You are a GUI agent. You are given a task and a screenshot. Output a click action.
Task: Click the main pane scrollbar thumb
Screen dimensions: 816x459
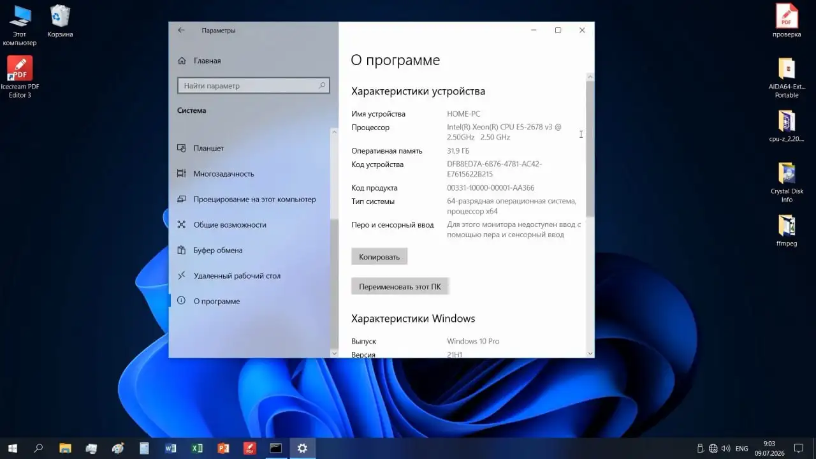(x=590, y=148)
